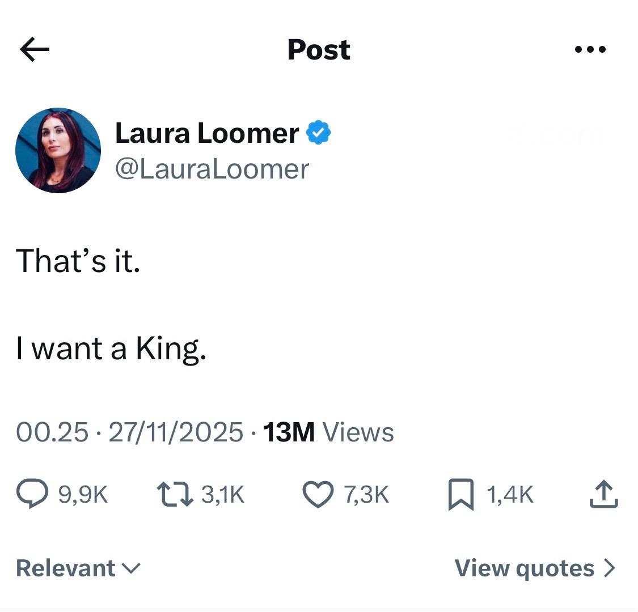The height and width of the screenshot is (612, 638).
Task: Open the share post icon
Action: coord(603,495)
